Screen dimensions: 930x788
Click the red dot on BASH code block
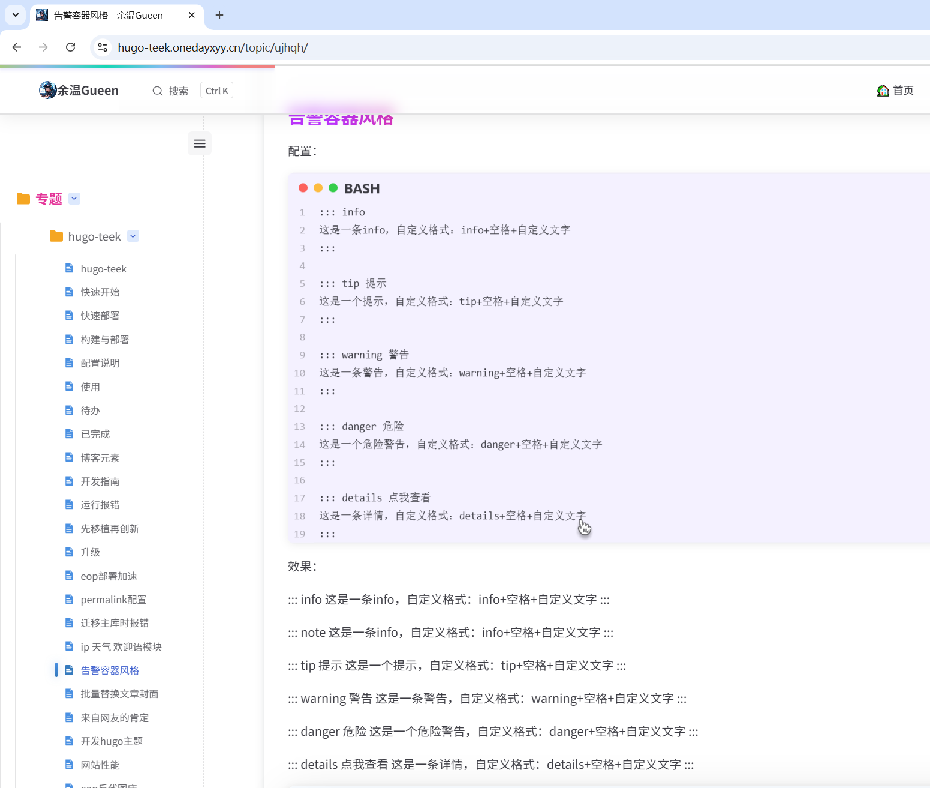coord(303,188)
